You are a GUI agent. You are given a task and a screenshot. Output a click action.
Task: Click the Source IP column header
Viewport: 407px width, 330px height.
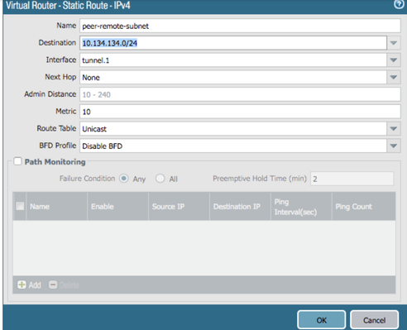pyautogui.click(x=180, y=206)
